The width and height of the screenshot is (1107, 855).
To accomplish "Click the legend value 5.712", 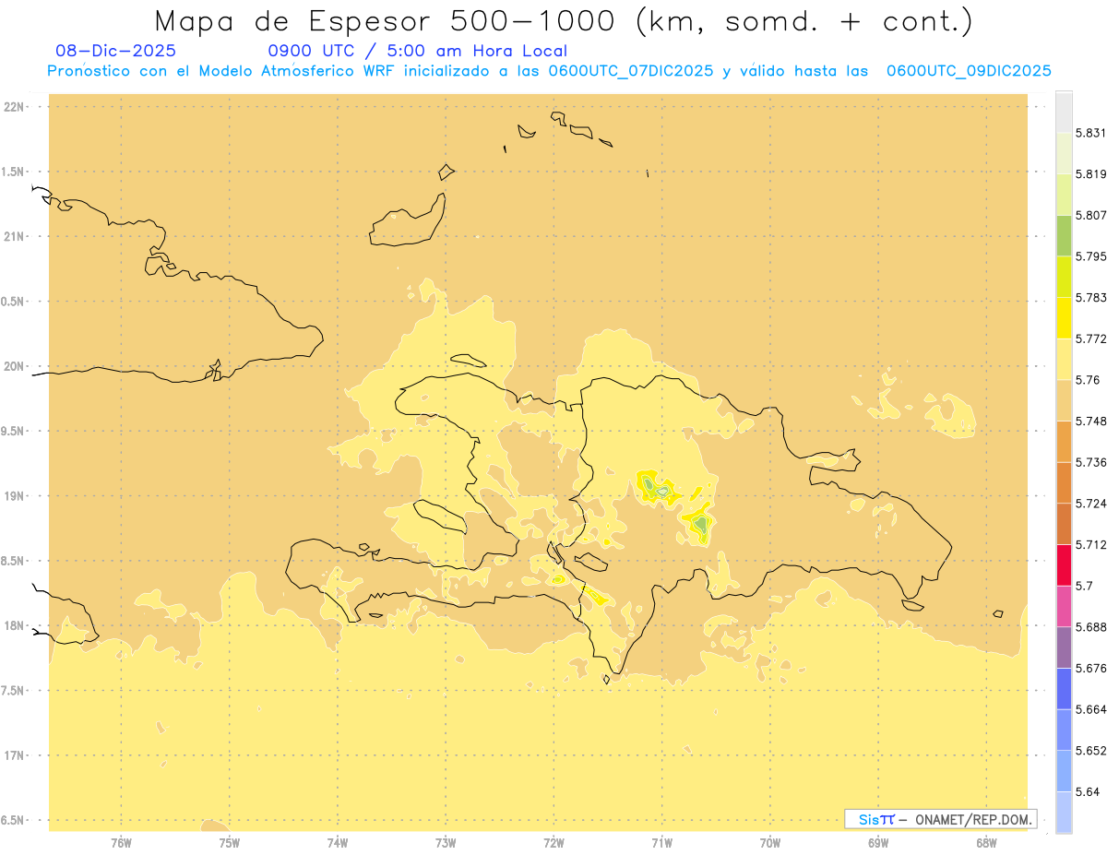I will click(x=1091, y=544).
